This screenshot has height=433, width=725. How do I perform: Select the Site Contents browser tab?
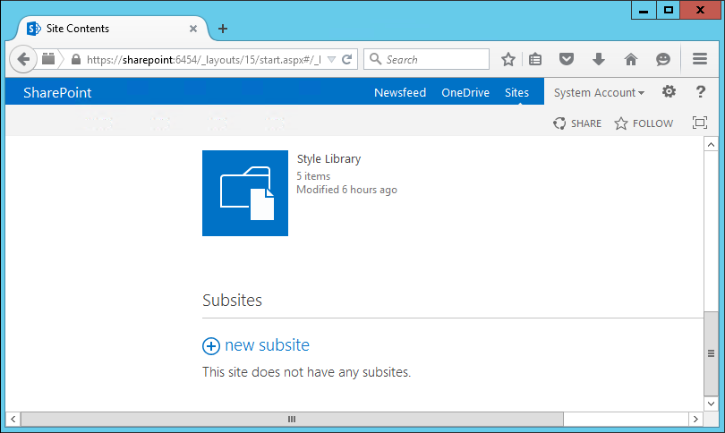112,29
